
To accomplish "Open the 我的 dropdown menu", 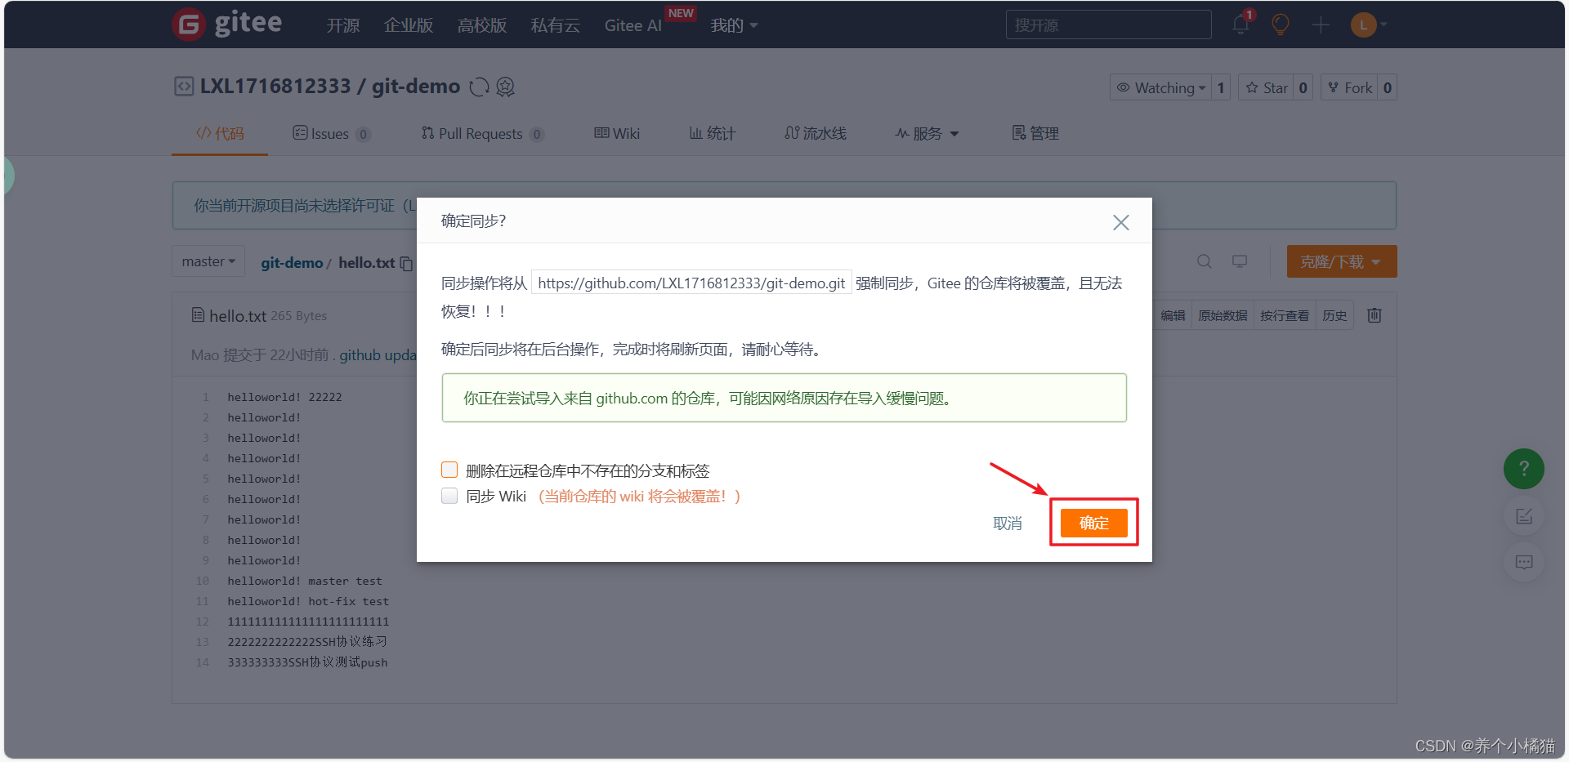I will 734,25.
